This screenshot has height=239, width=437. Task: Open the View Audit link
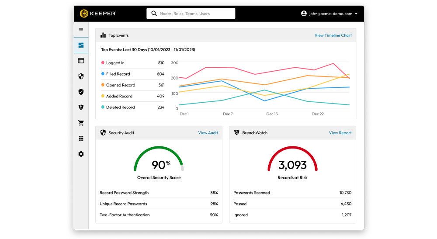coord(208,133)
